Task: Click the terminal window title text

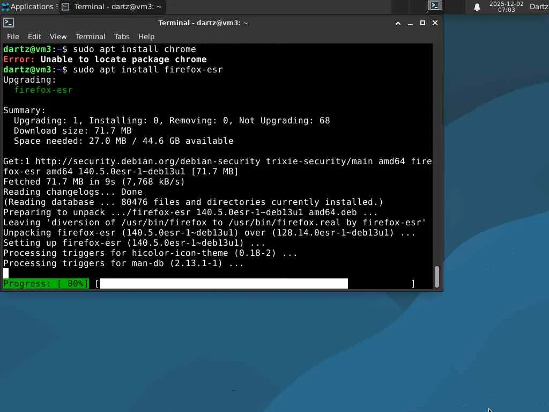Action: click(x=203, y=23)
